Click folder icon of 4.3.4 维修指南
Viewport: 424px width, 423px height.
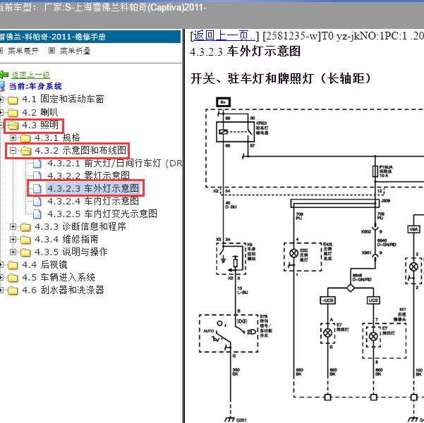(x=25, y=240)
